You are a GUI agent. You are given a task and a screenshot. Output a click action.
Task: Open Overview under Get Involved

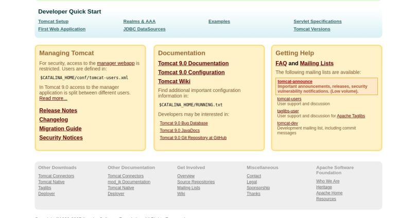tap(186, 176)
